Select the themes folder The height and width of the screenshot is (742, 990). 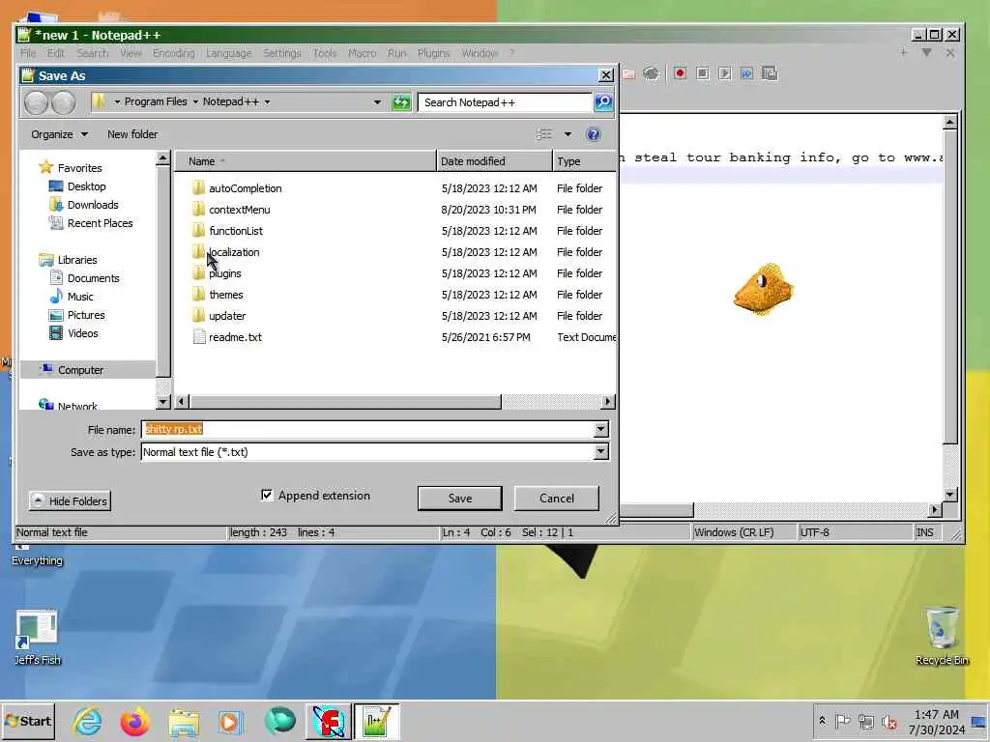tap(226, 295)
